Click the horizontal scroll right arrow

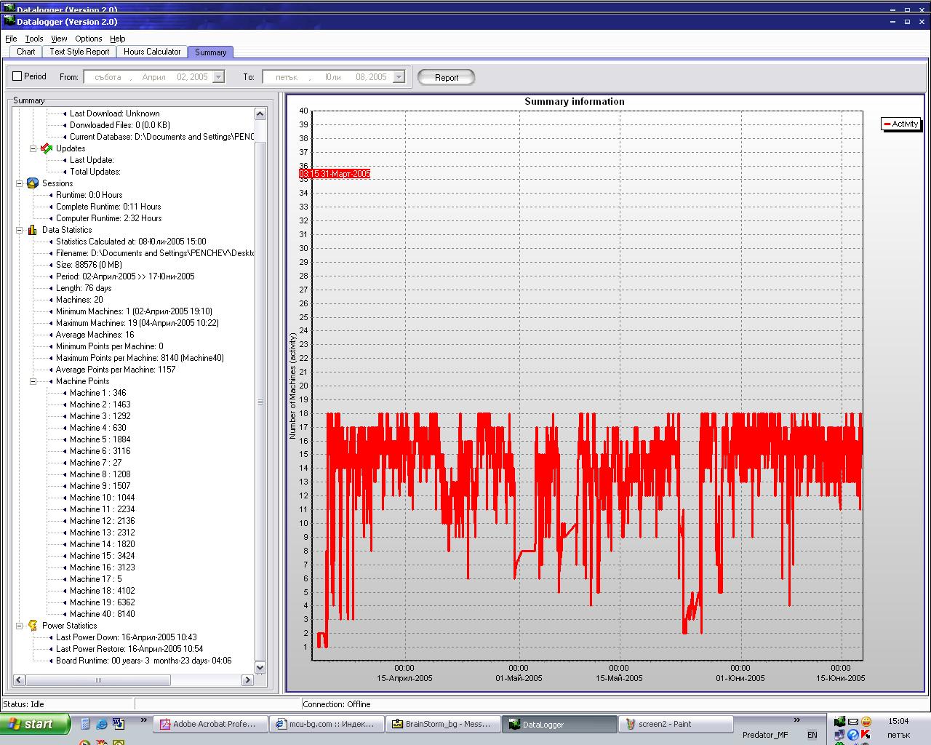247,680
